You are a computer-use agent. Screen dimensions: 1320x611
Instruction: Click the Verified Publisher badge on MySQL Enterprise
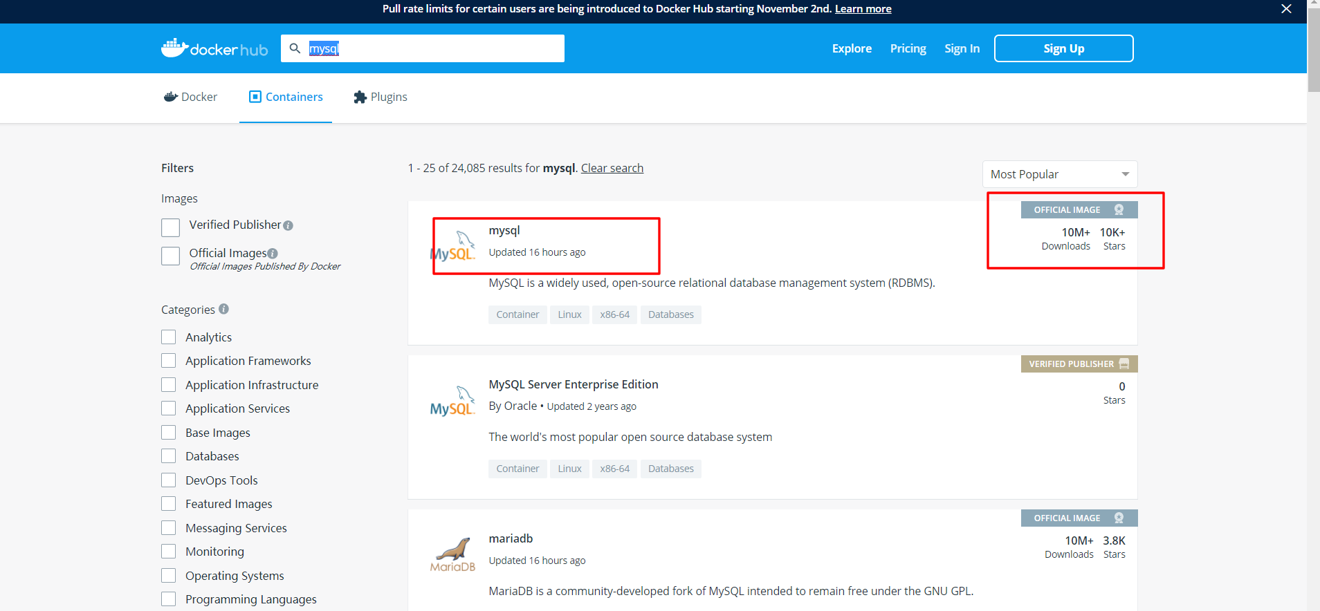click(1079, 364)
